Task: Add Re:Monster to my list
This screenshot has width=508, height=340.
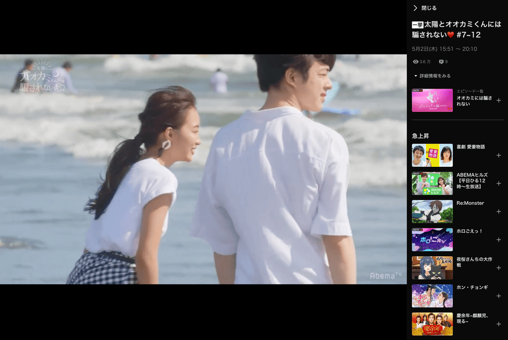Action: point(498,212)
